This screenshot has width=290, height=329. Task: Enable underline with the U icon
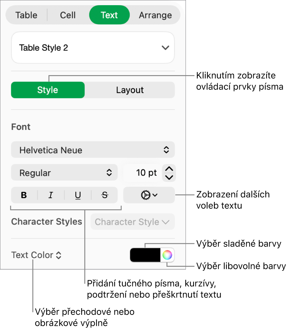point(77,195)
